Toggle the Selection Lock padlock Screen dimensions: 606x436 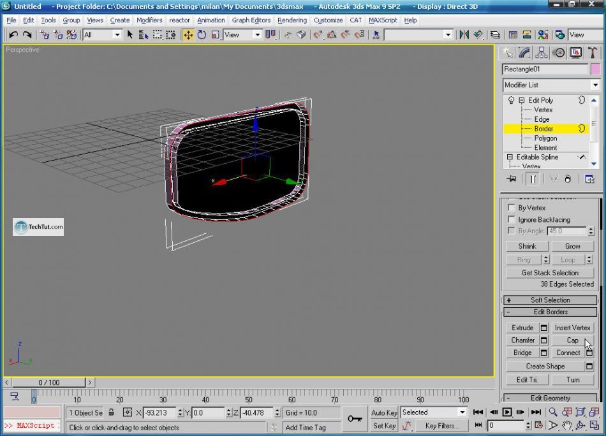click(x=111, y=412)
